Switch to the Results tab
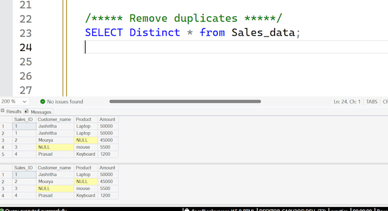The width and height of the screenshot is (388, 211). tap(11, 112)
